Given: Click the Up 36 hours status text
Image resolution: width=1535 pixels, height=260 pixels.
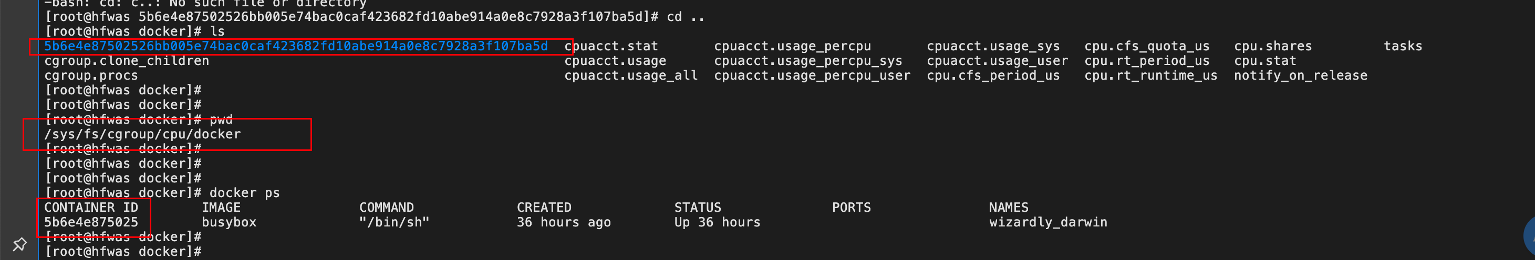Looking at the screenshot, I should point(718,222).
